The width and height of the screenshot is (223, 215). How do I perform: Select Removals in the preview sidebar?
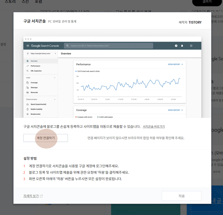pos(40,92)
